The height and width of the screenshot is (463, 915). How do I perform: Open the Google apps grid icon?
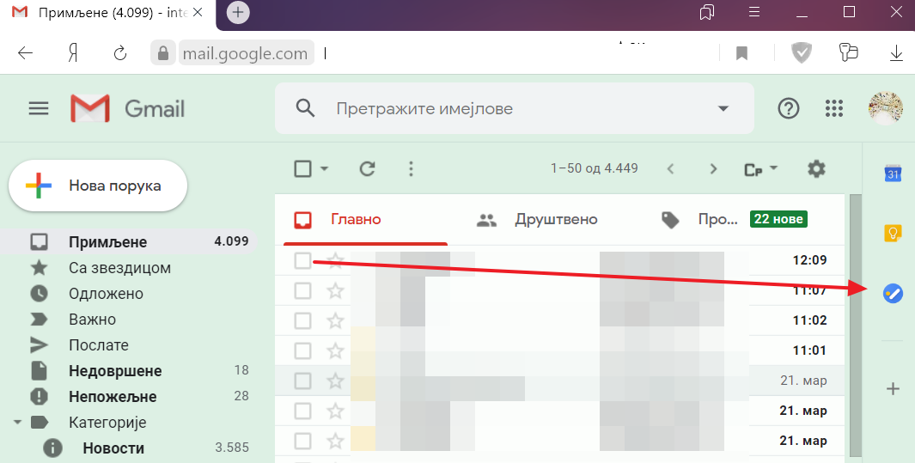[x=833, y=108]
